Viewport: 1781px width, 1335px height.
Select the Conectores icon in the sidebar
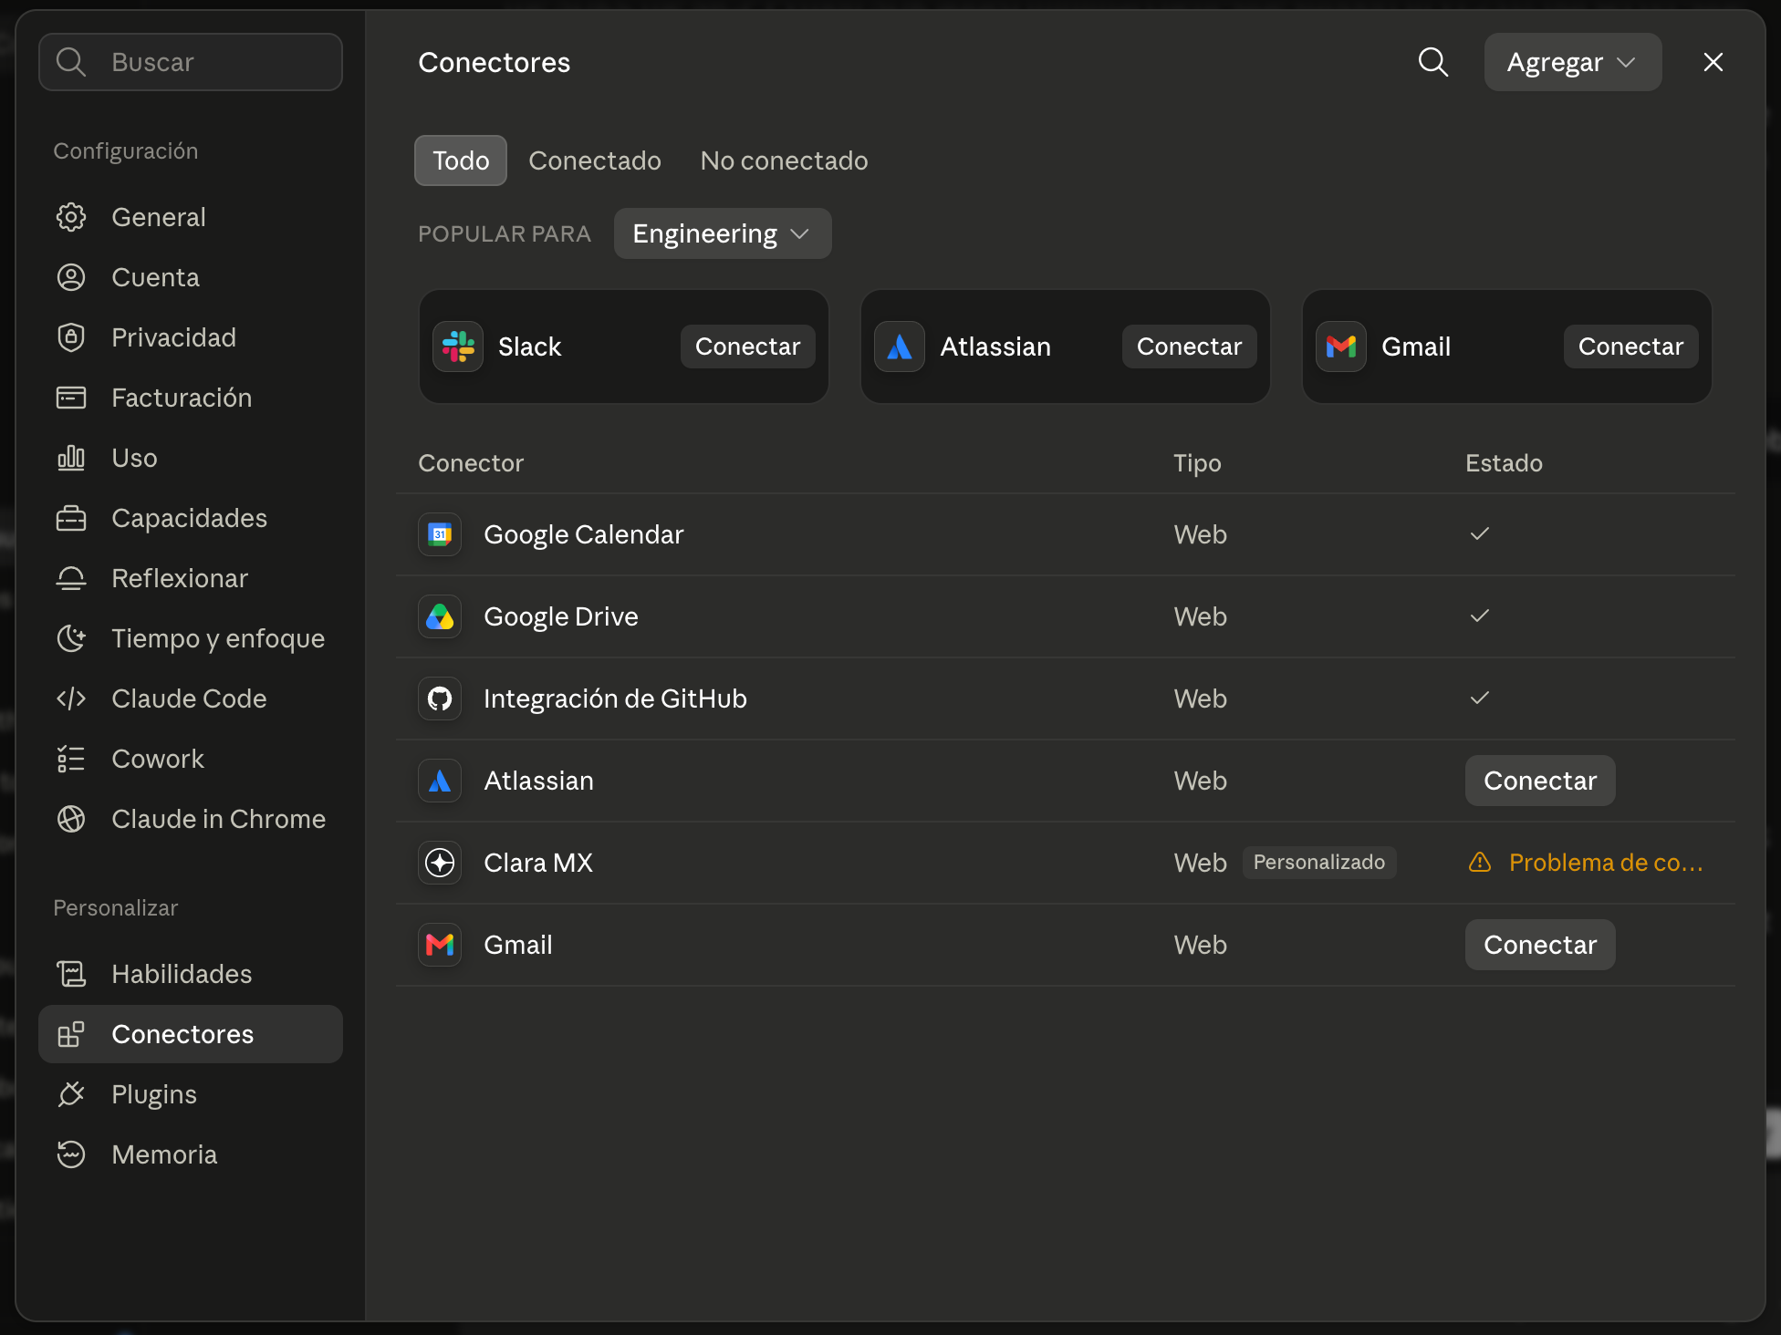[x=71, y=1034]
